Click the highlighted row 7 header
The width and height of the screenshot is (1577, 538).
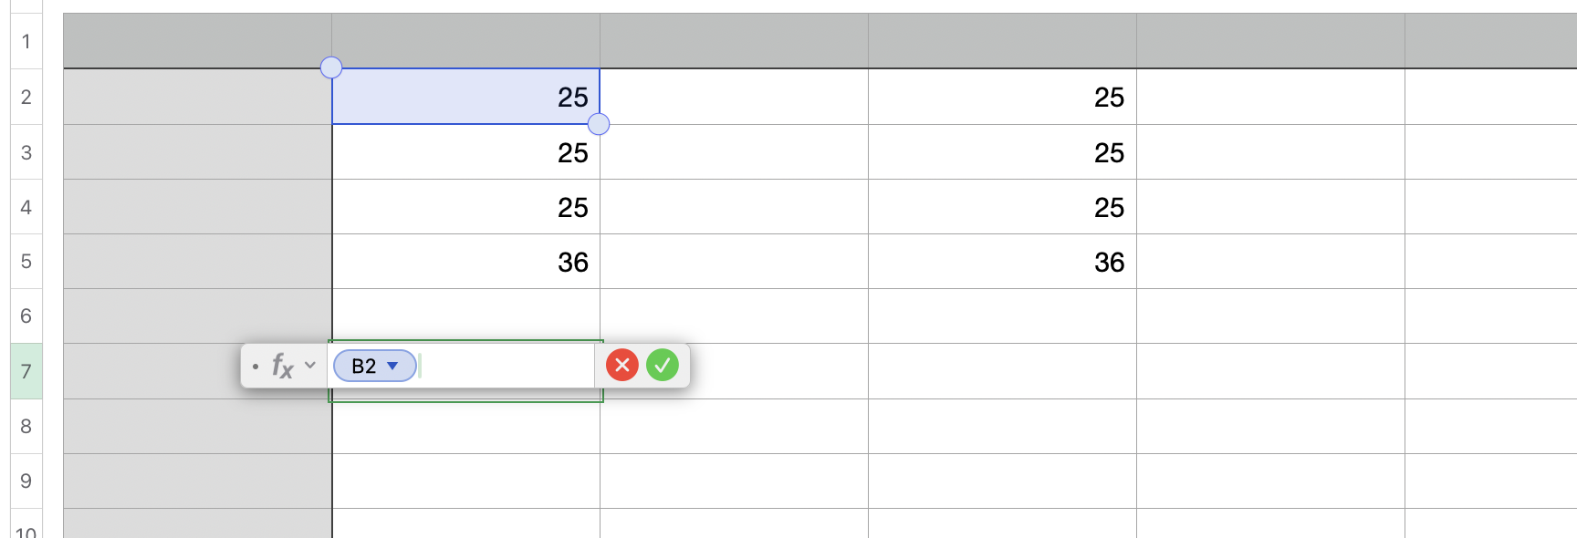(x=26, y=371)
